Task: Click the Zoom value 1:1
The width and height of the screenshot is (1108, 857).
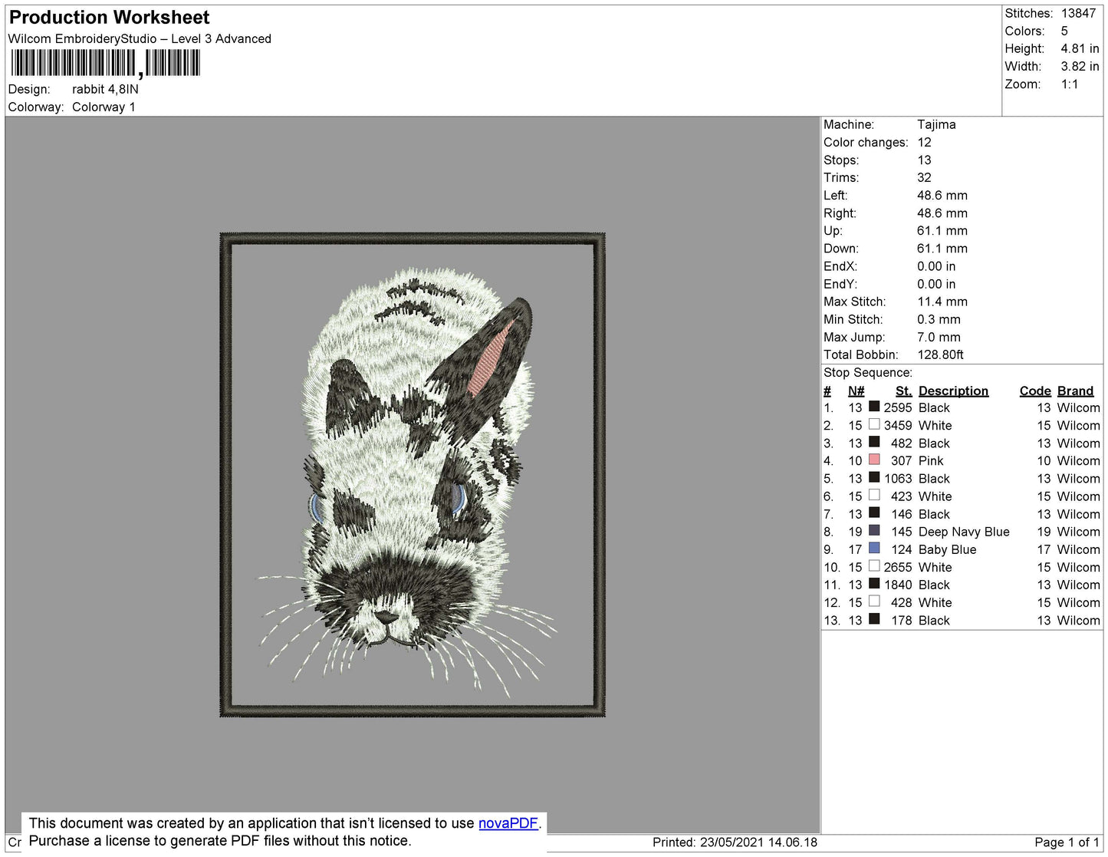Action: [x=1070, y=84]
